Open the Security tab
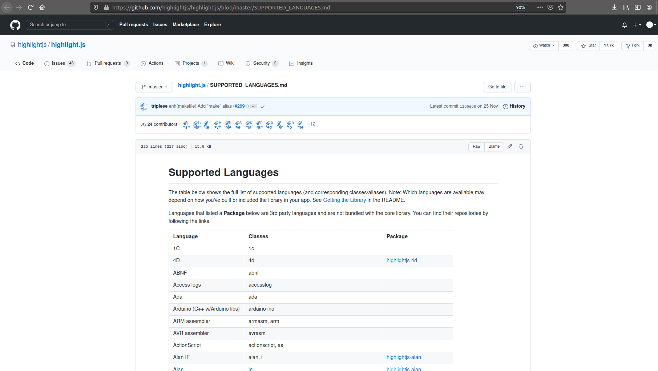Image resolution: width=658 pixels, height=371 pixels. click(262, 63)
